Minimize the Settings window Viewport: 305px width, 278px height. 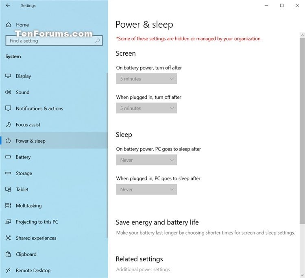coord(266,5)
